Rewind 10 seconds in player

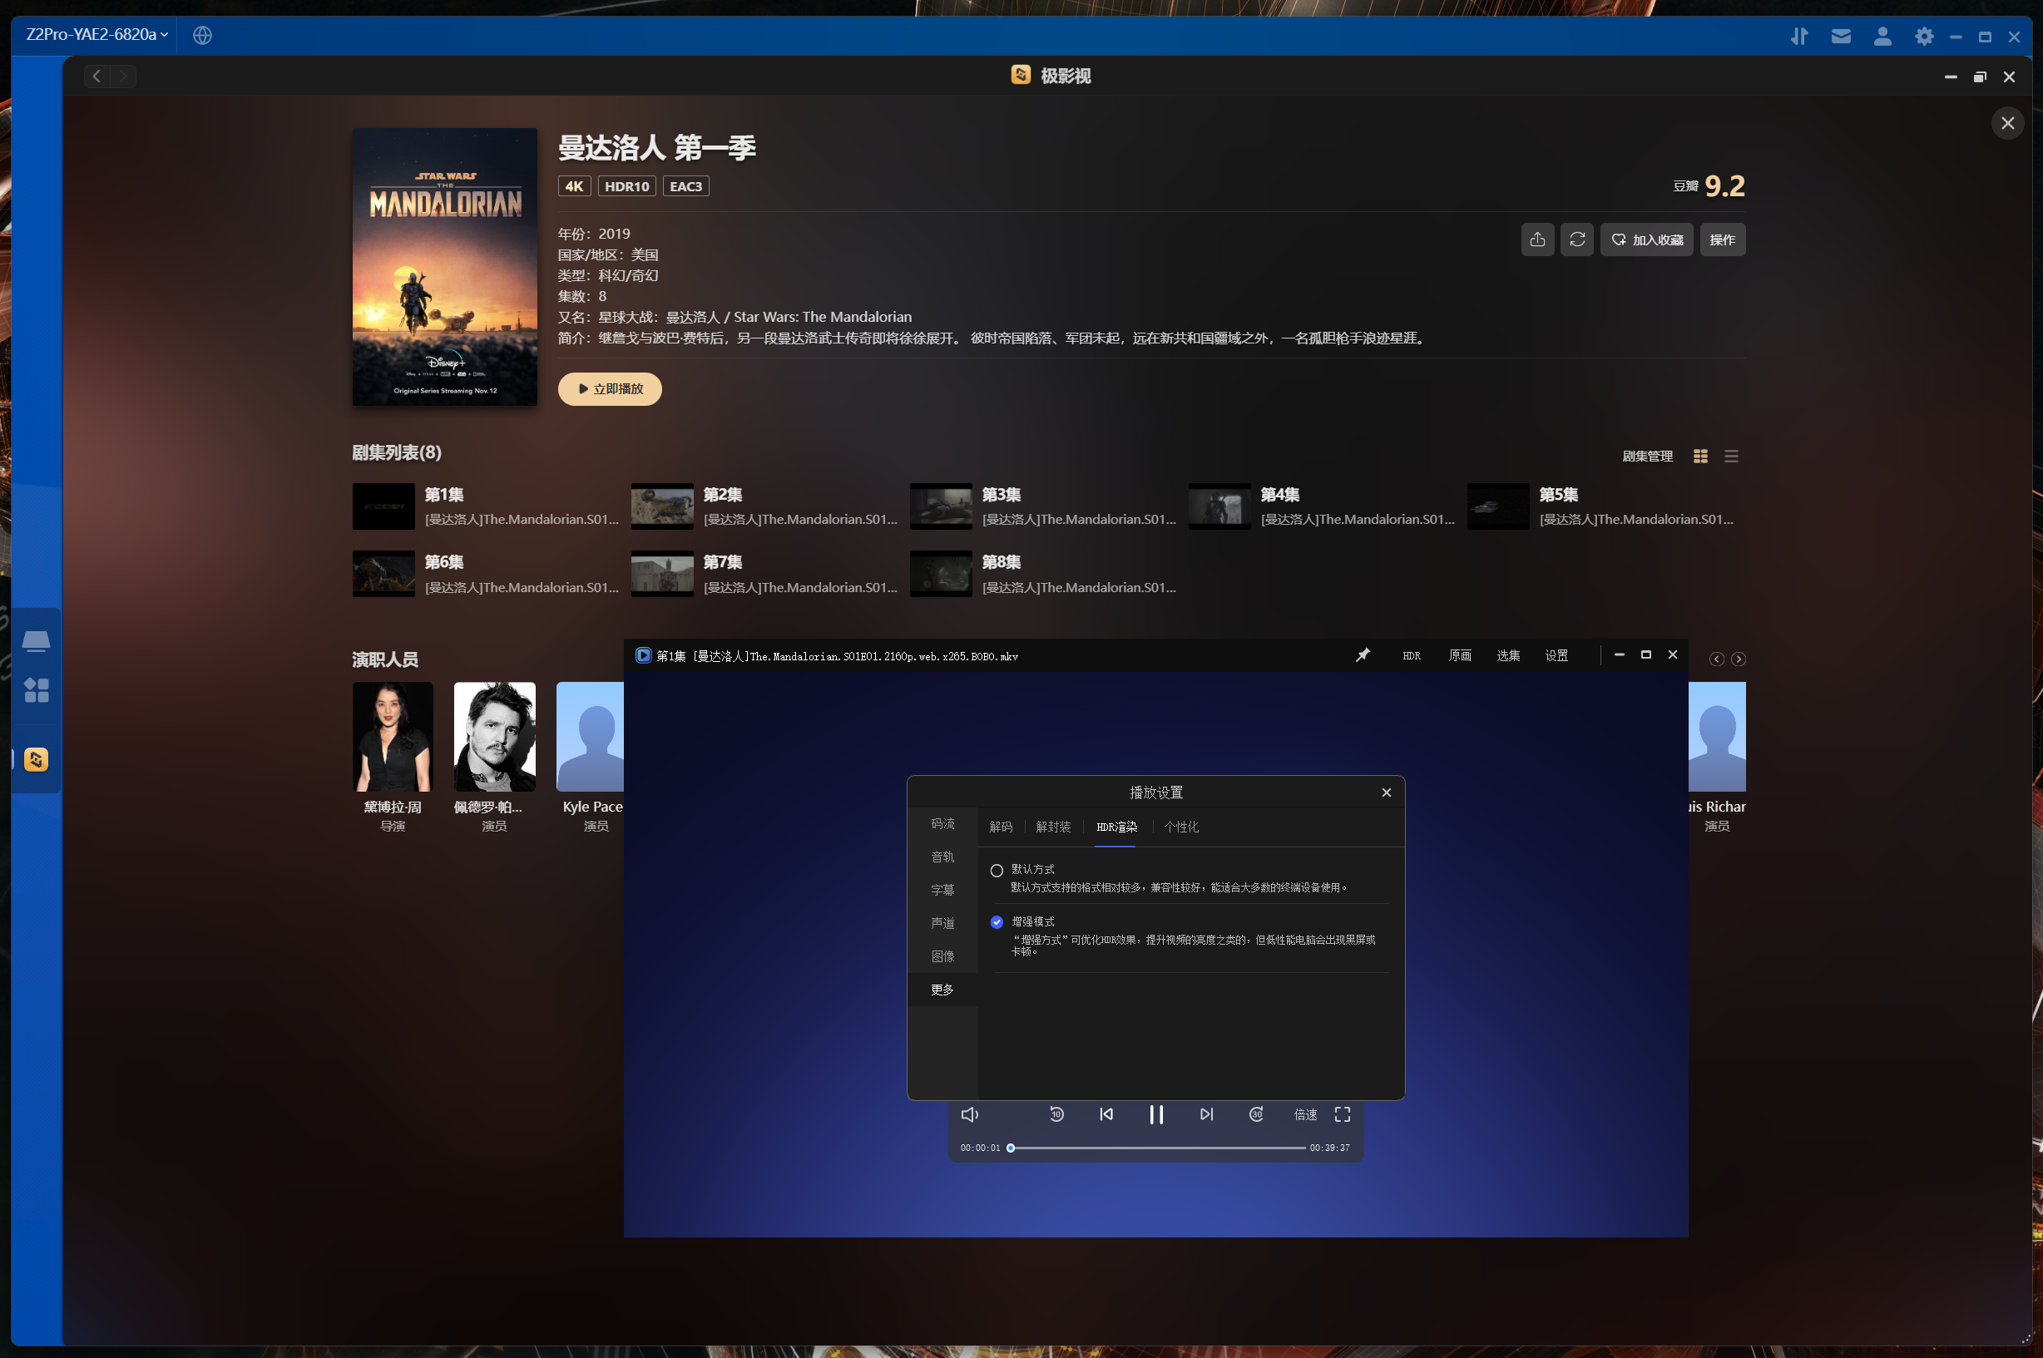(1056, 1114)
